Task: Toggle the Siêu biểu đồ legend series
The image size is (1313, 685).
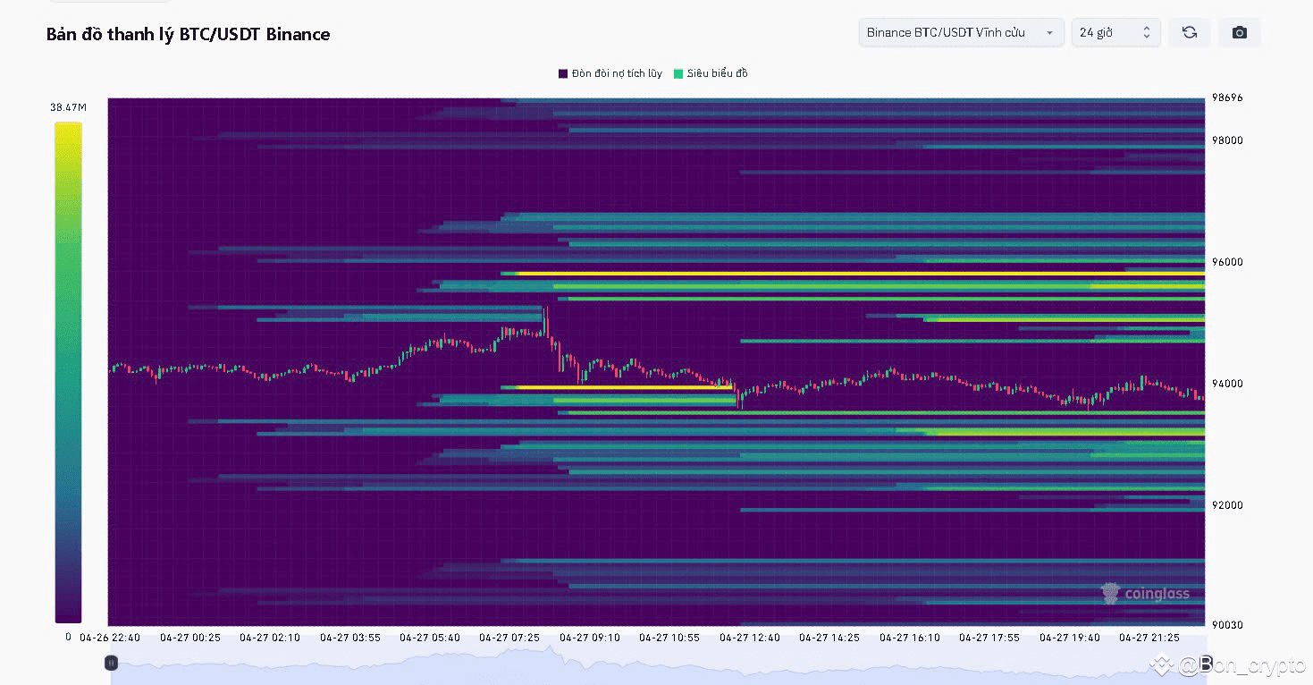Action: [x=711, y=73]
